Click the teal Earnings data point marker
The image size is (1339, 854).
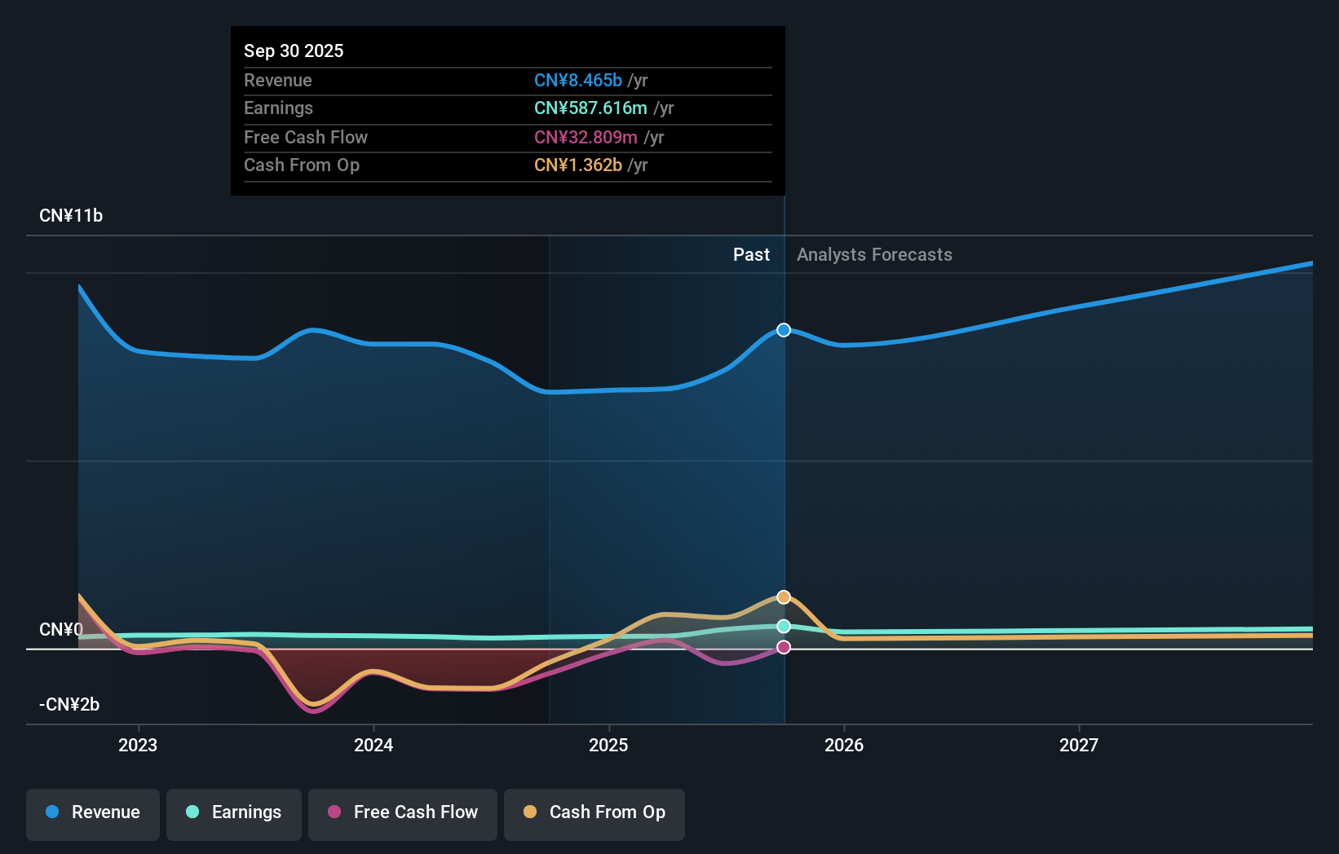click(784, 626)
